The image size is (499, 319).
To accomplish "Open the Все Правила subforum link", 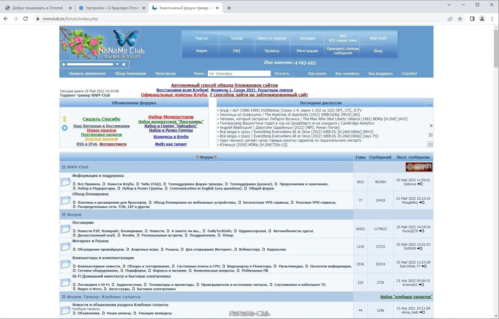I will pyautogui.click(x=89, y=184).
